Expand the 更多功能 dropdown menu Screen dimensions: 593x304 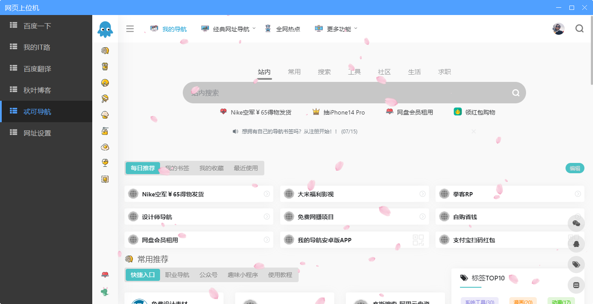(x=336, y=29)
